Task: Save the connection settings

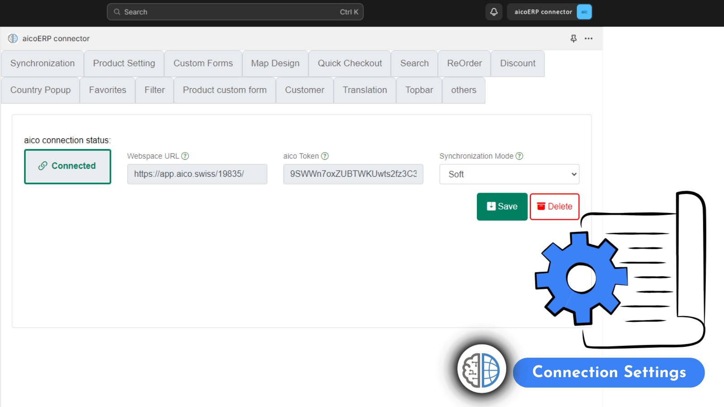Action: tap(502, 207)
